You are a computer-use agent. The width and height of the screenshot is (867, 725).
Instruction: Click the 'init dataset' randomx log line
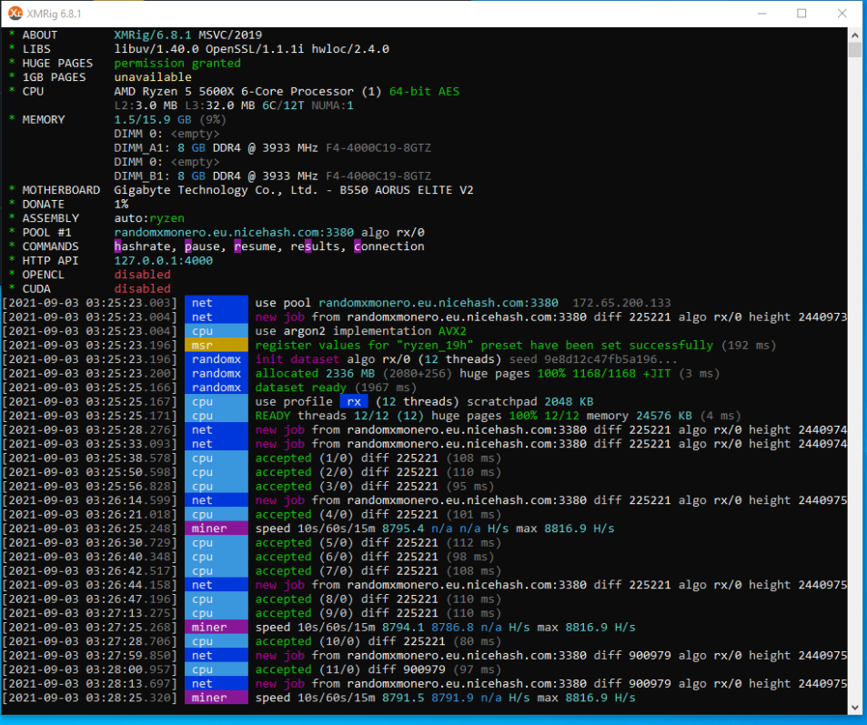pos(466,359)
